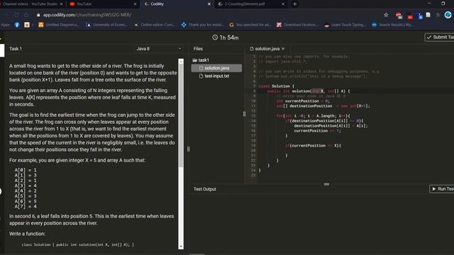Click the site padlock icon in address bar

pos(38,15)
